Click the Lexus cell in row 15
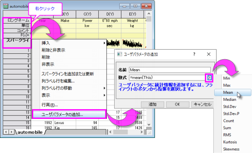The image size is (252, 153). tap(65, 123)
